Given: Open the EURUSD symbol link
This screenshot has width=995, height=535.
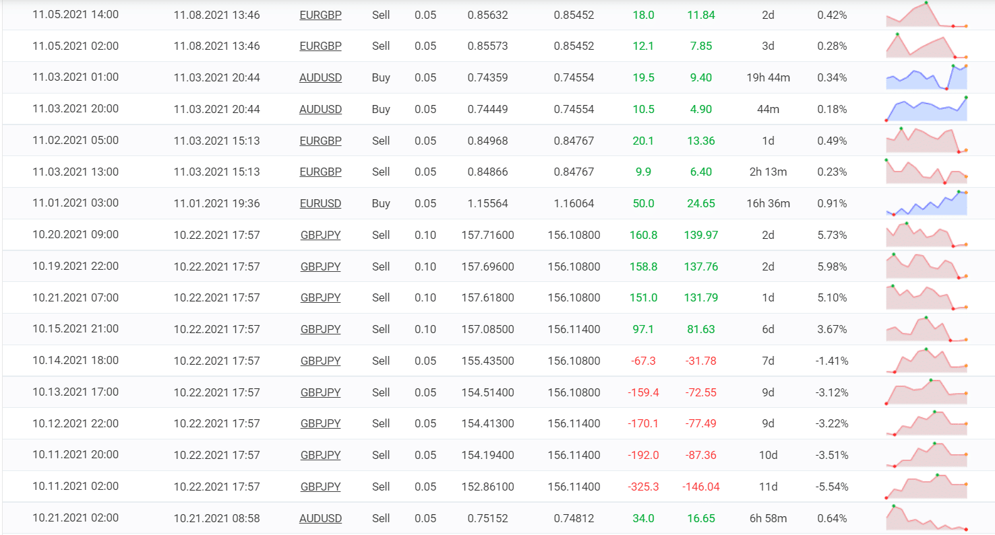Looking at the screenshot, I should [x=320, y=203].
